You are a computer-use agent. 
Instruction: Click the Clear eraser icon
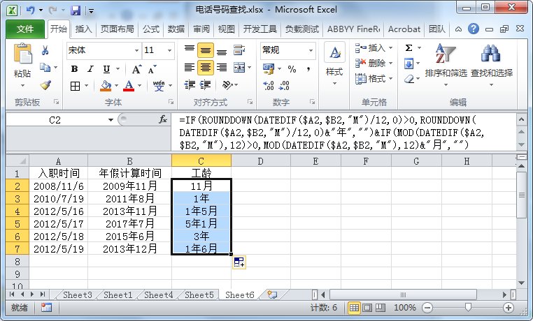tap(409, 79)
